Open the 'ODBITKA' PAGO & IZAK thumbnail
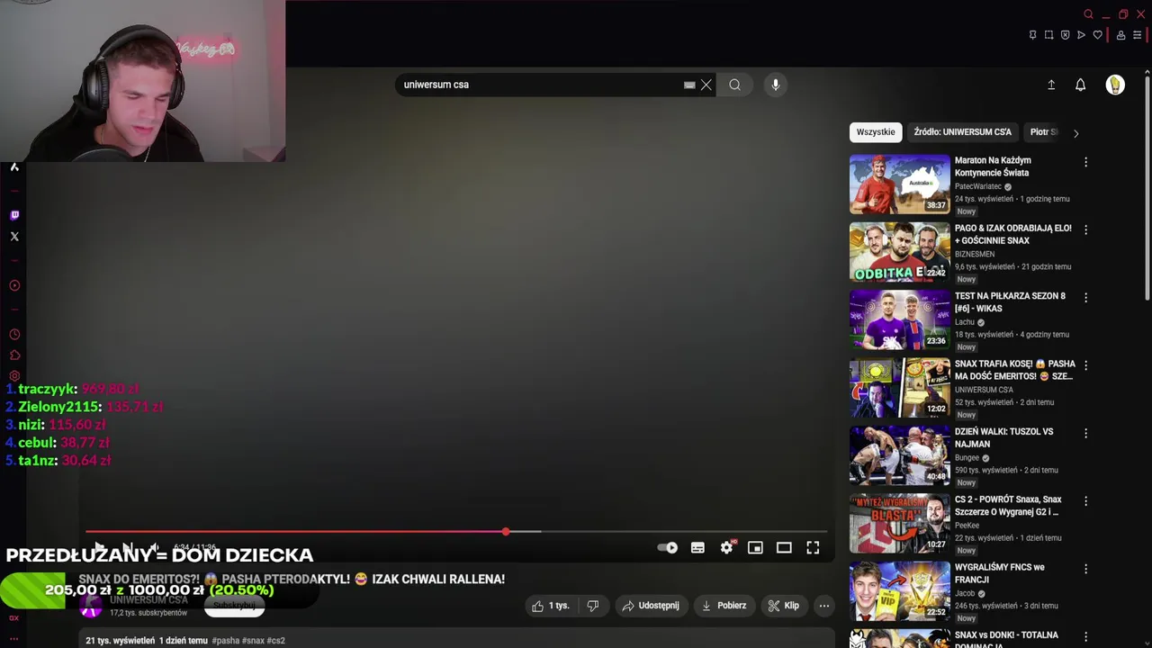The image size is (1152, 648). pos(899,252)
